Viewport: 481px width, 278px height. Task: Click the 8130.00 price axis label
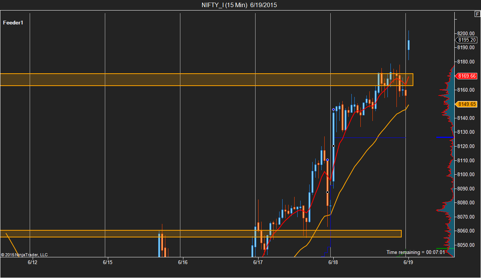466,132
